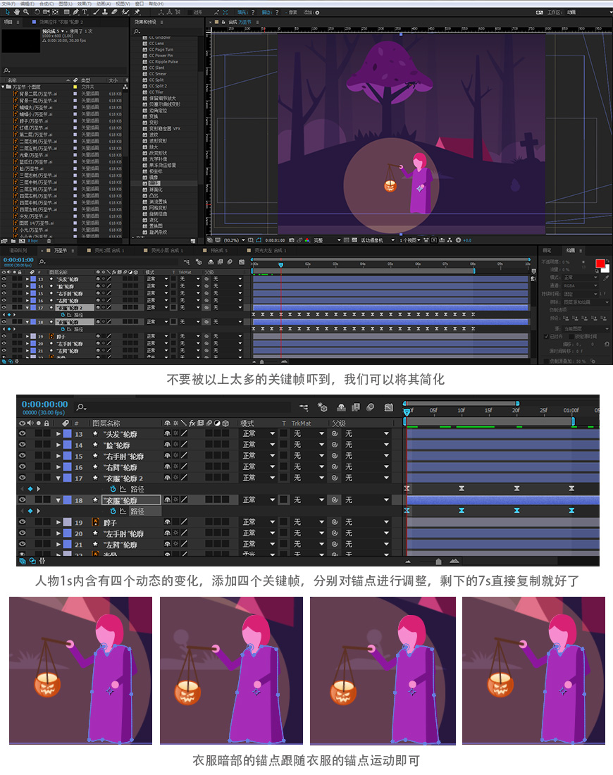Select the Clone Stamp tool

[x=106, y=12]
